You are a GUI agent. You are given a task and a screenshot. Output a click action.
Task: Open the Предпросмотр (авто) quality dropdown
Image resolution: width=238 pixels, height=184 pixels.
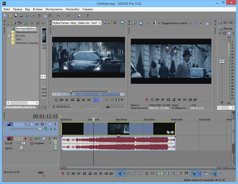click(x=190, y=23)
